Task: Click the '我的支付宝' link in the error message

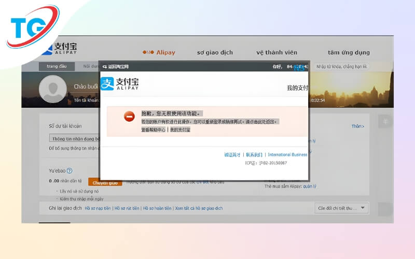Action: point(180,130)
